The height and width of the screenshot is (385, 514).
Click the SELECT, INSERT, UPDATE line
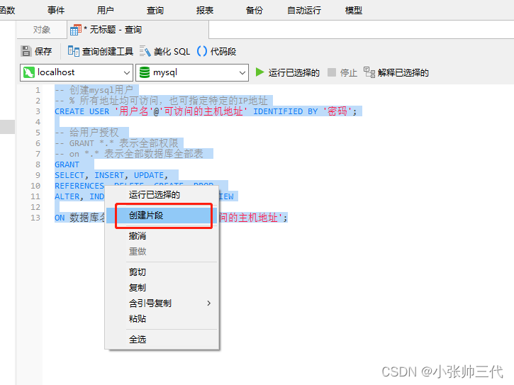coord(111,175)
